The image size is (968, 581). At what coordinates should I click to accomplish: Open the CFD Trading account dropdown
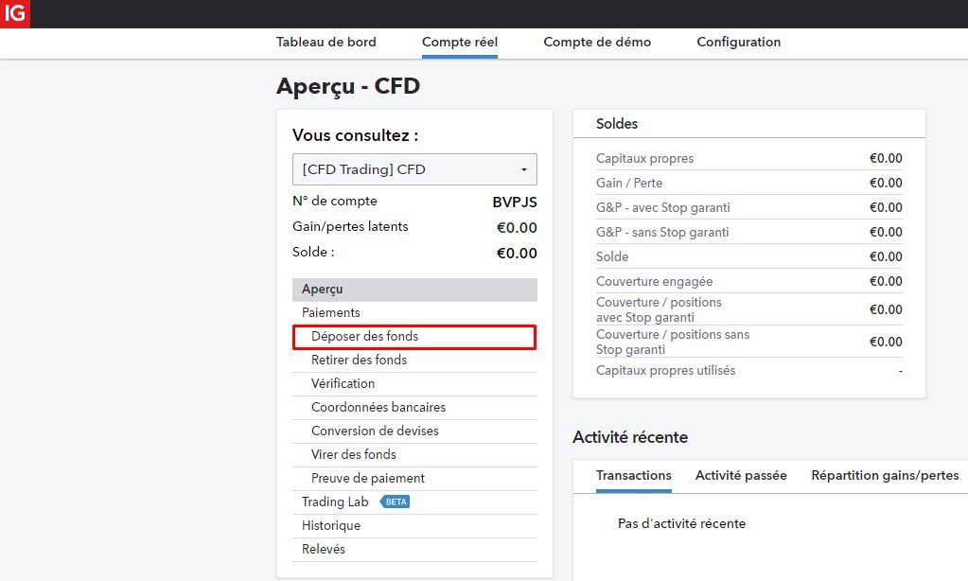coord(414,169)
